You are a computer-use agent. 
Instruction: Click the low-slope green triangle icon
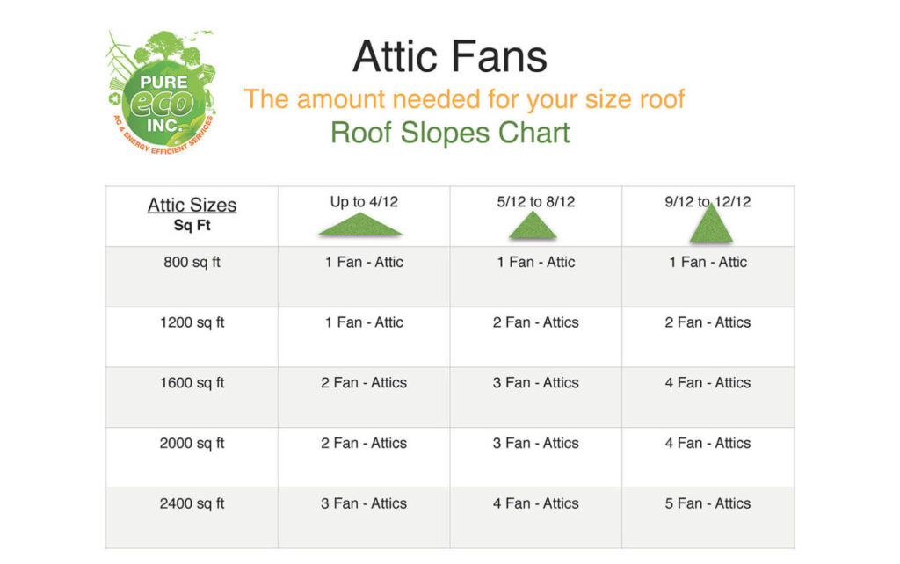360,224
